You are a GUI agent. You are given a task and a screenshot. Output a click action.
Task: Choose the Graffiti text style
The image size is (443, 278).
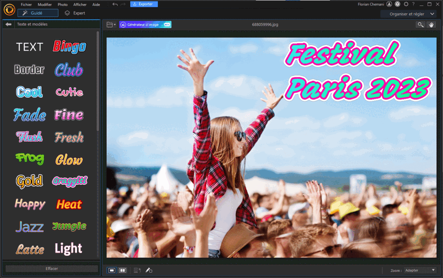click(x=70, y=181)
